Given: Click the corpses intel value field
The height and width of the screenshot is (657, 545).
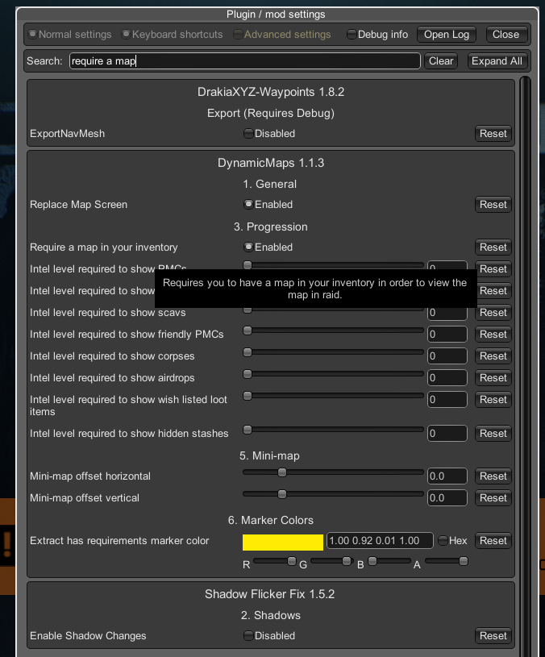Looking at the screenshot, I should (447, 356).
